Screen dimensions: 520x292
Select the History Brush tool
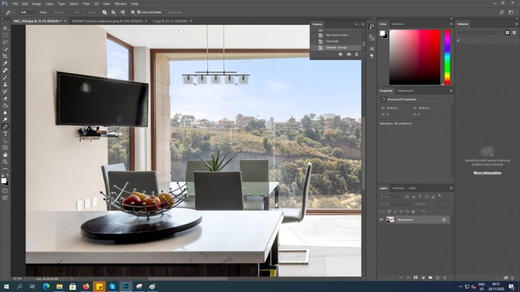click(5, 91)
